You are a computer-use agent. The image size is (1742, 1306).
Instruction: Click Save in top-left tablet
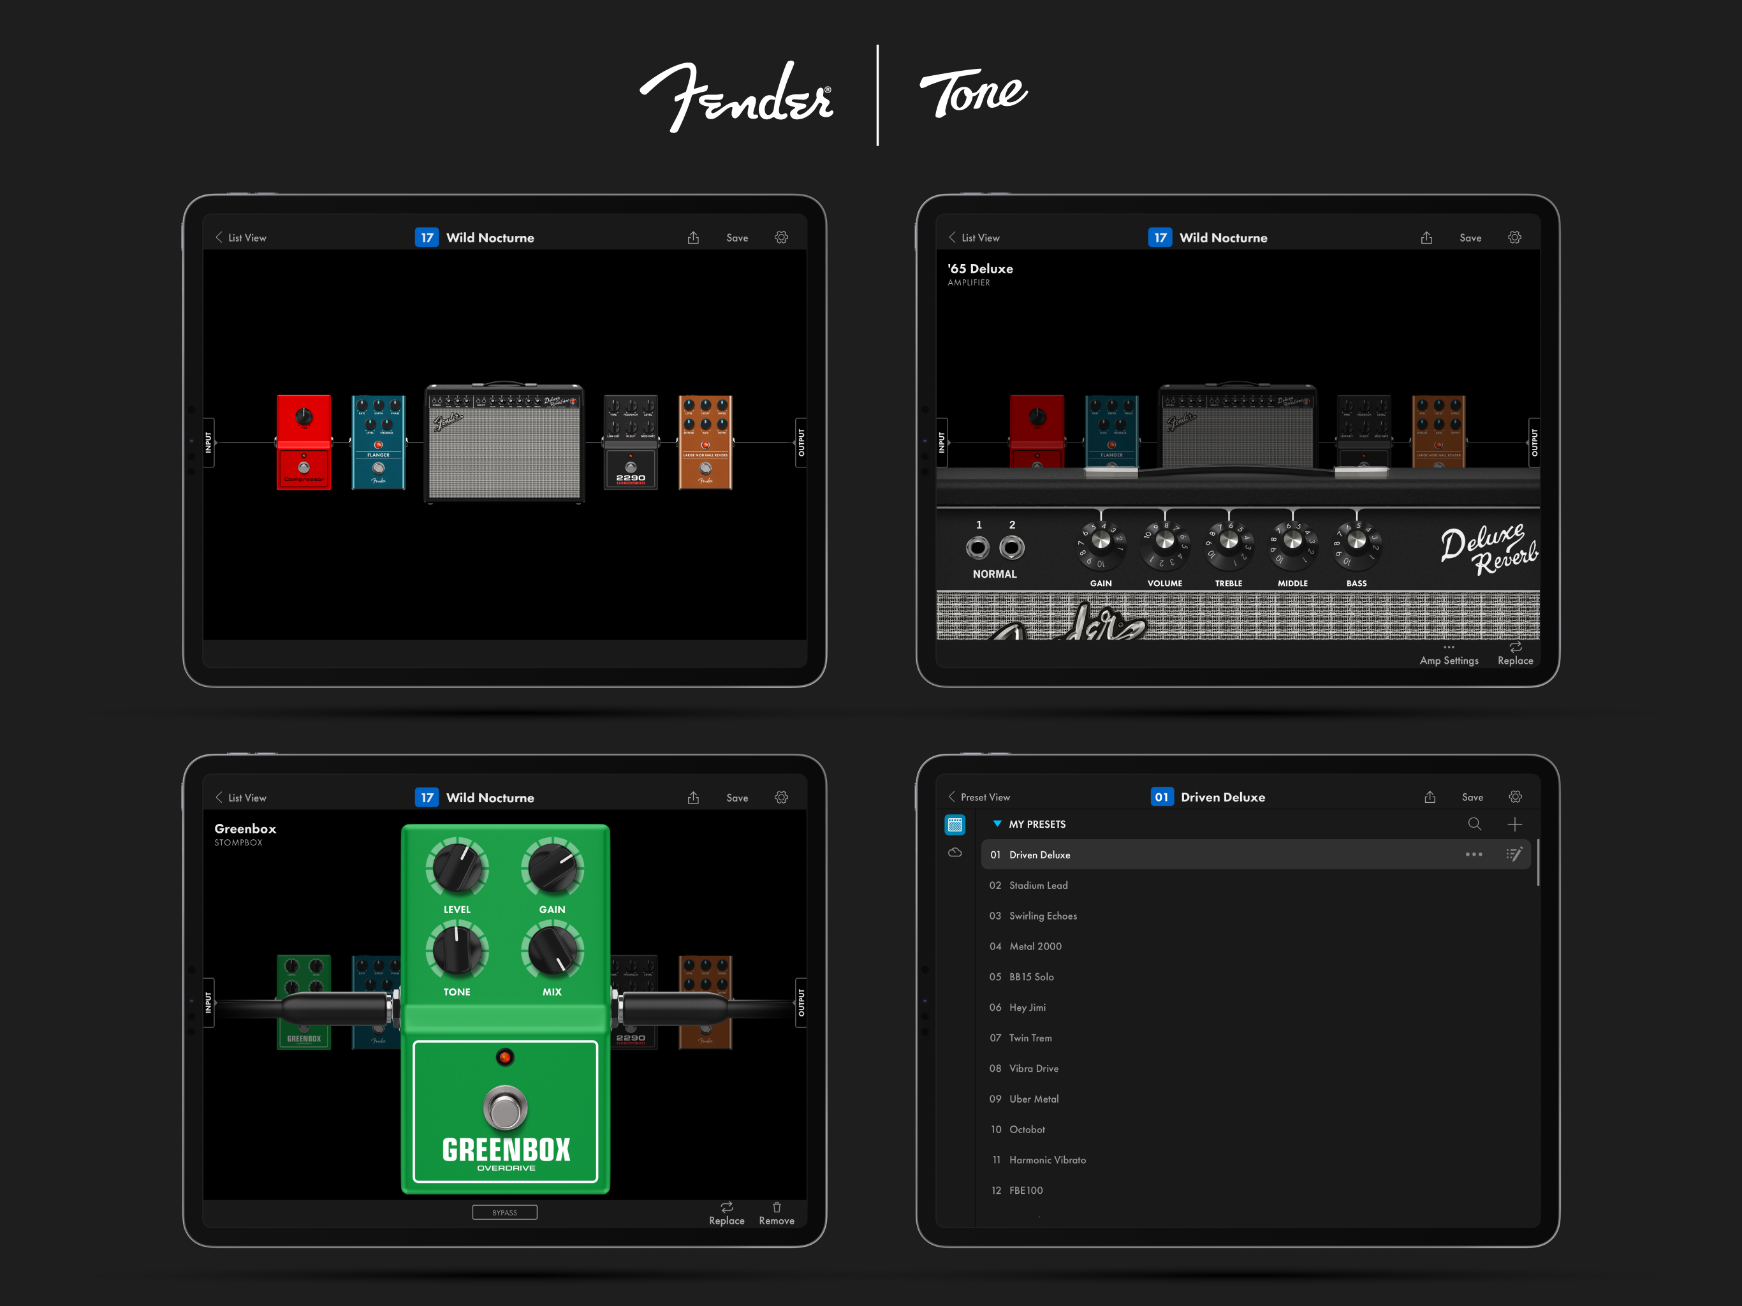[737, 237]
